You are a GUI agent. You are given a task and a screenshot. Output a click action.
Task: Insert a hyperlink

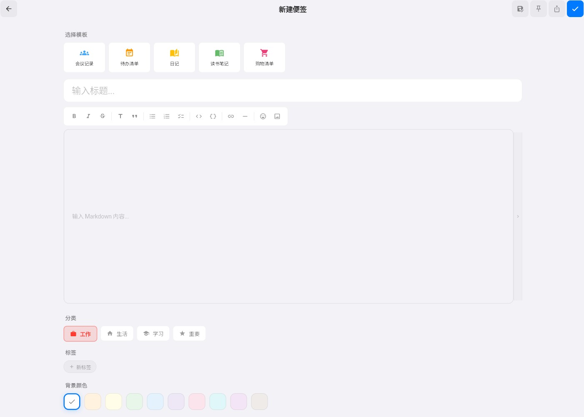pyautogui.click(x=231, y=116)
